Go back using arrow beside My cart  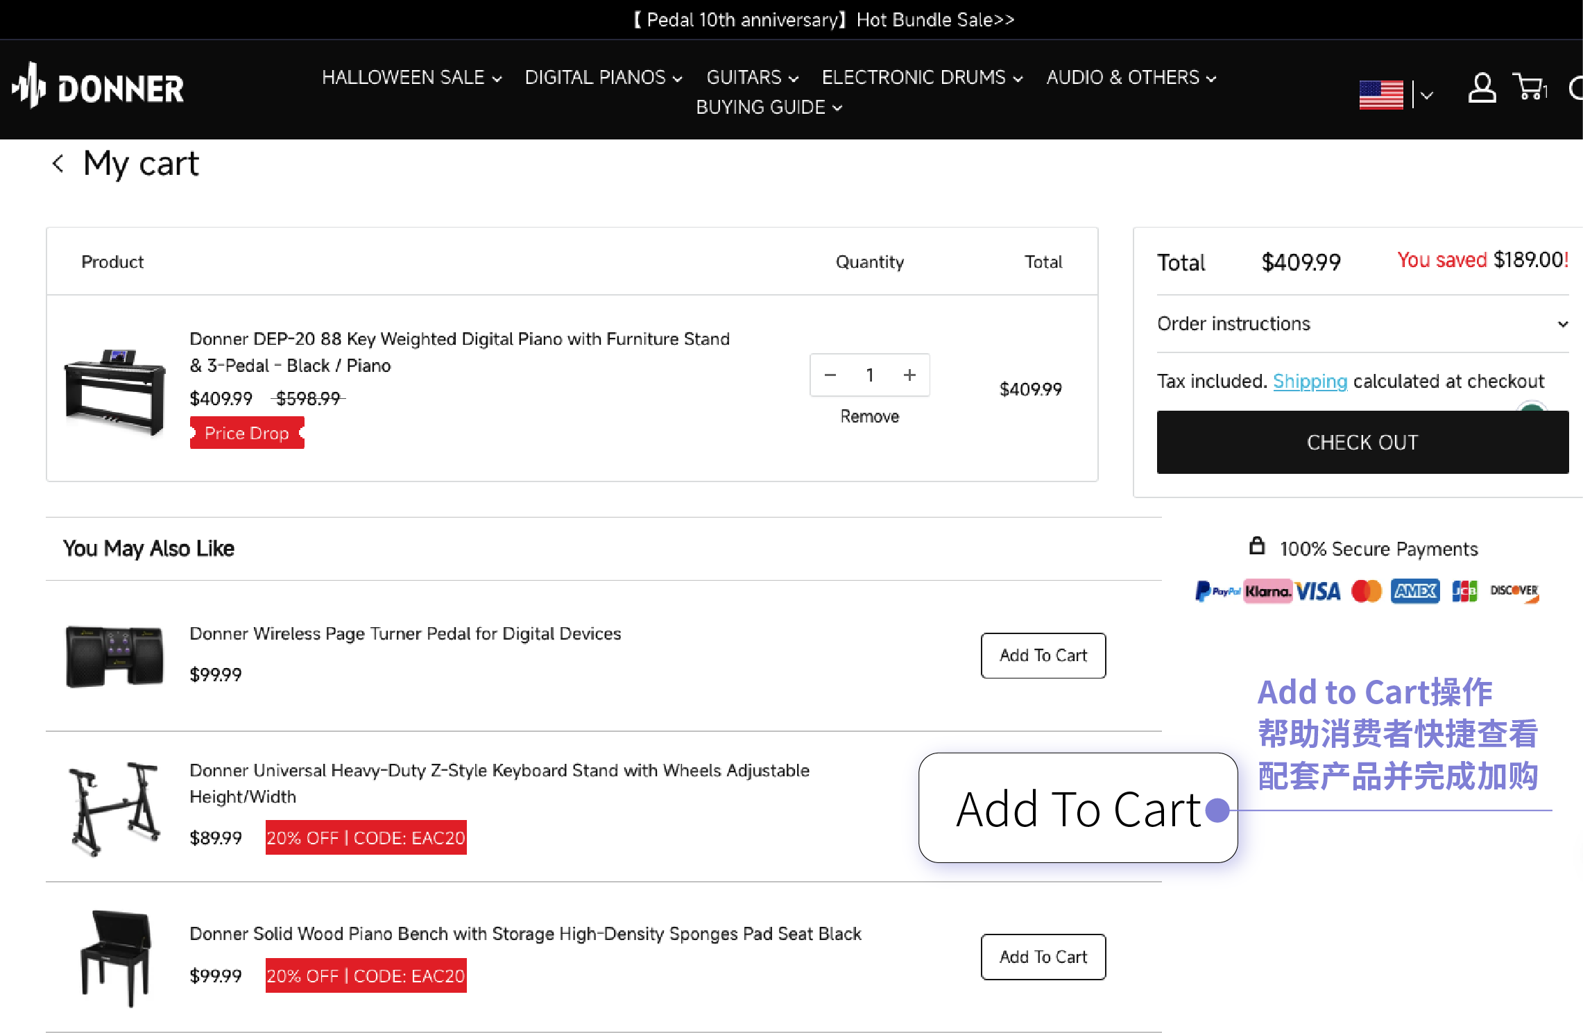[x=58, y=164]
